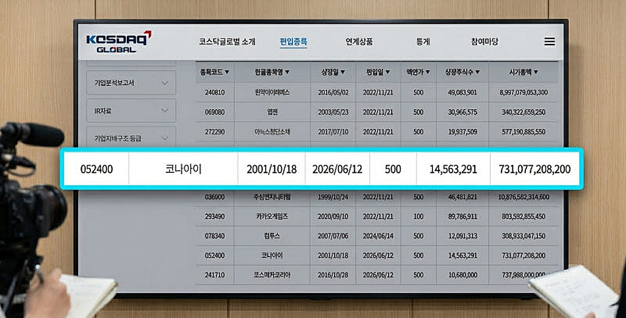Image resolution: width=626 pixels, height=318 pixels.
Task: Sort by the 상장주식수 column header
Action: click(462, 72)
